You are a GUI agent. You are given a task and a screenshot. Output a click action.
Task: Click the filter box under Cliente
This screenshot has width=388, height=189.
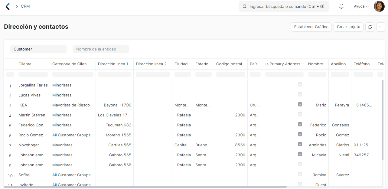click(x=33, y=74)
